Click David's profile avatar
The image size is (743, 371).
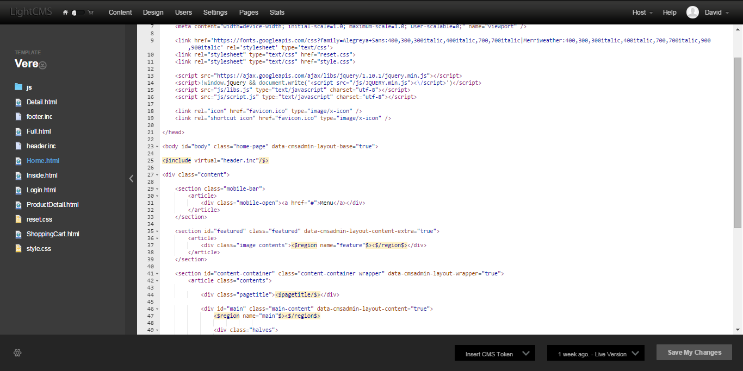(692, 11)
